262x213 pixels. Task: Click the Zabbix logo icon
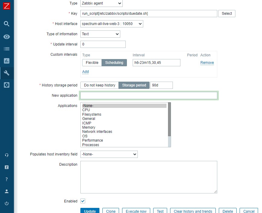[7, 6]
